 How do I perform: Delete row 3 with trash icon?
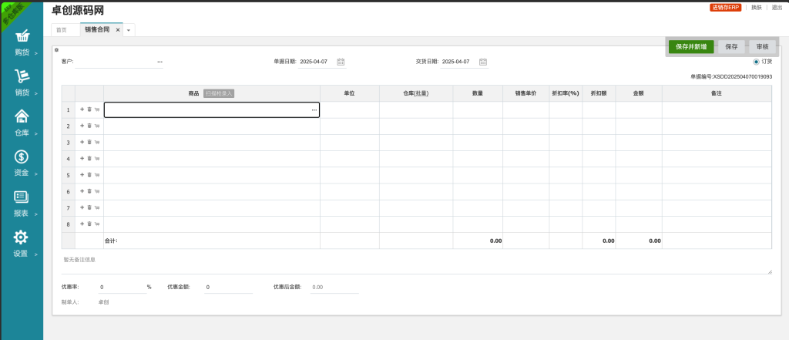(89, 142)
